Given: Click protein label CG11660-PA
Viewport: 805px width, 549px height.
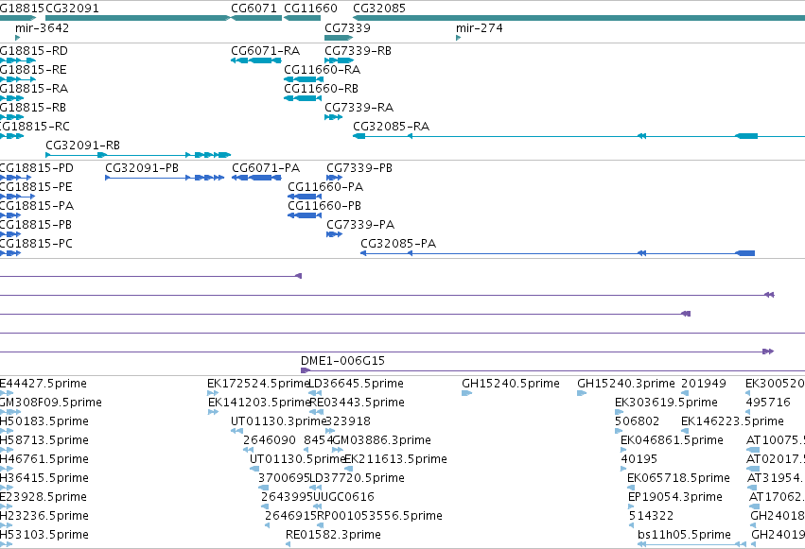Looking at the screenshot, I should 325,187.
